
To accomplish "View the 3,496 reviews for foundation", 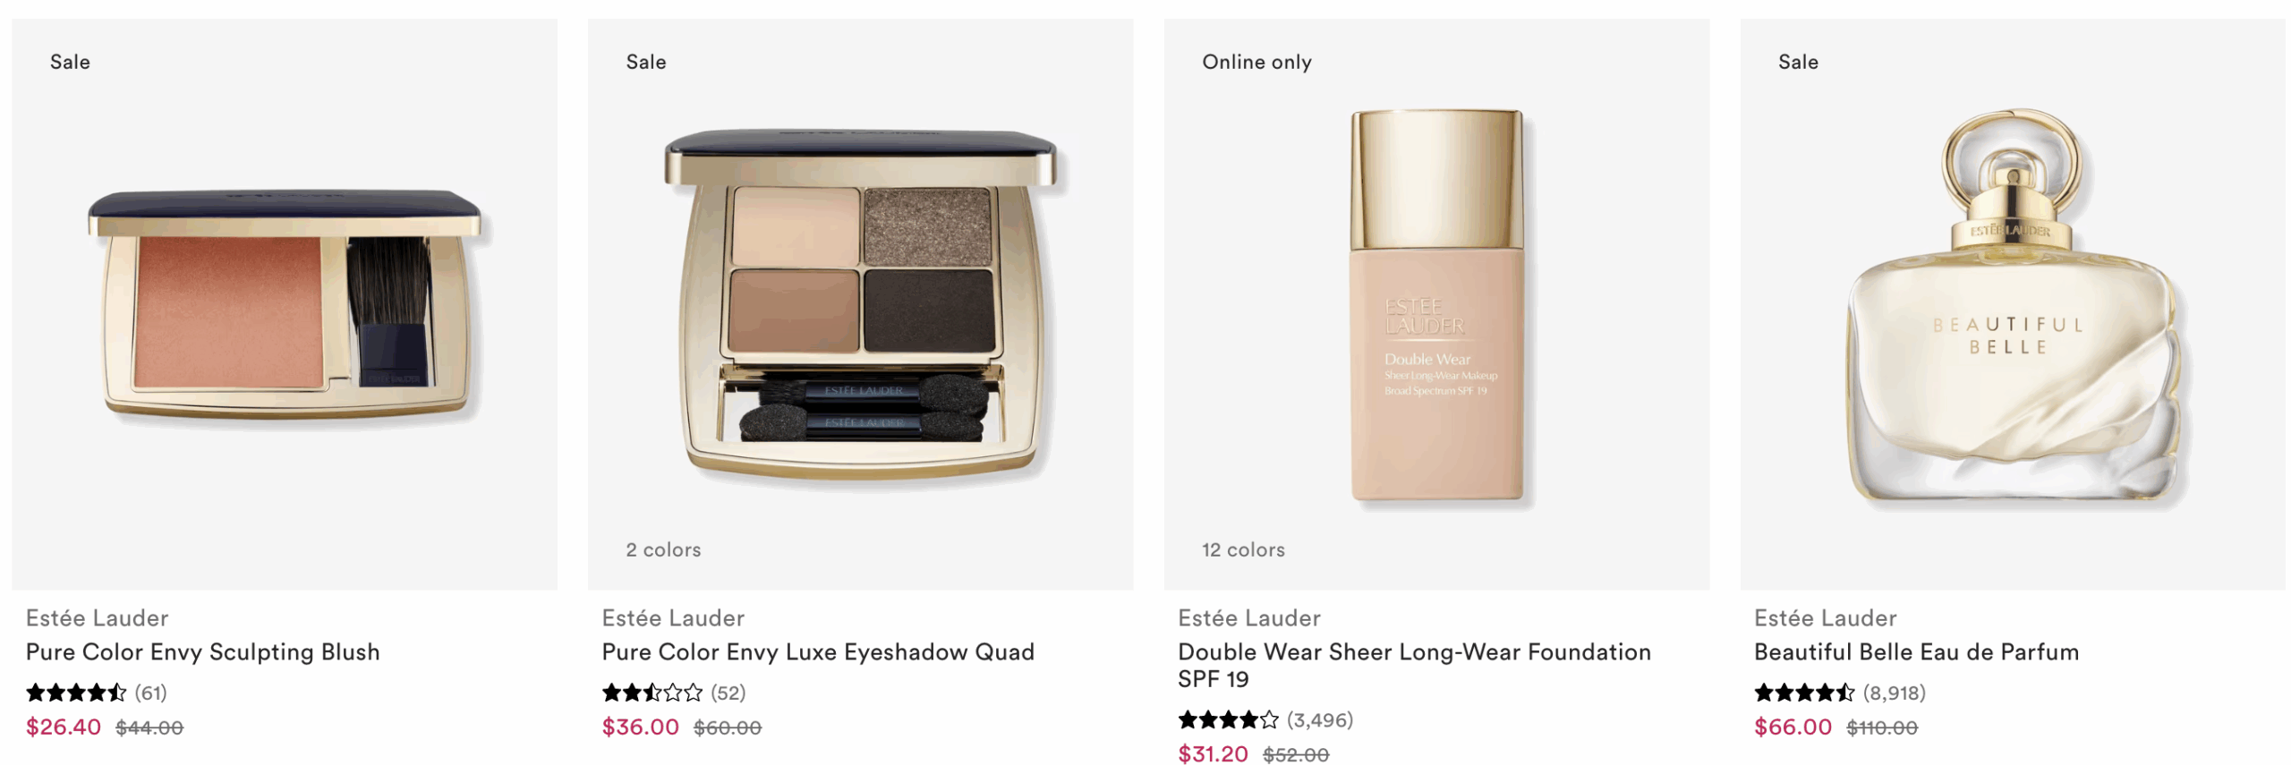I will click(1320, 719).
